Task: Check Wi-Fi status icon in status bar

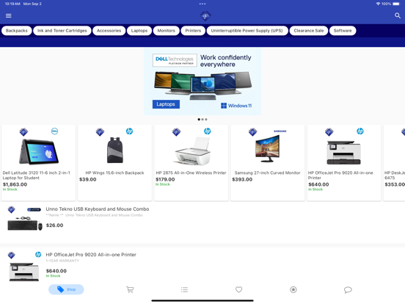Action: pyautogui.click(x=378, y=4)
